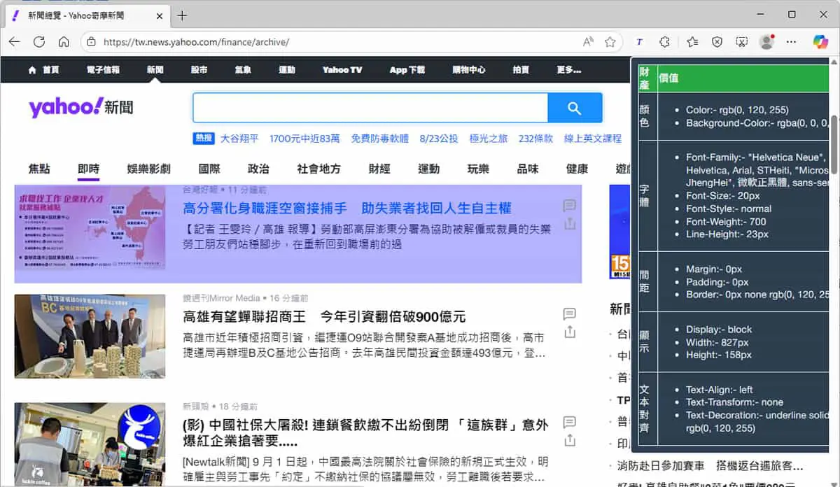Viewport: 840px width, 487px height.
Task: Click the CSS panel vertical scrollbar
Action: point(834,146)
